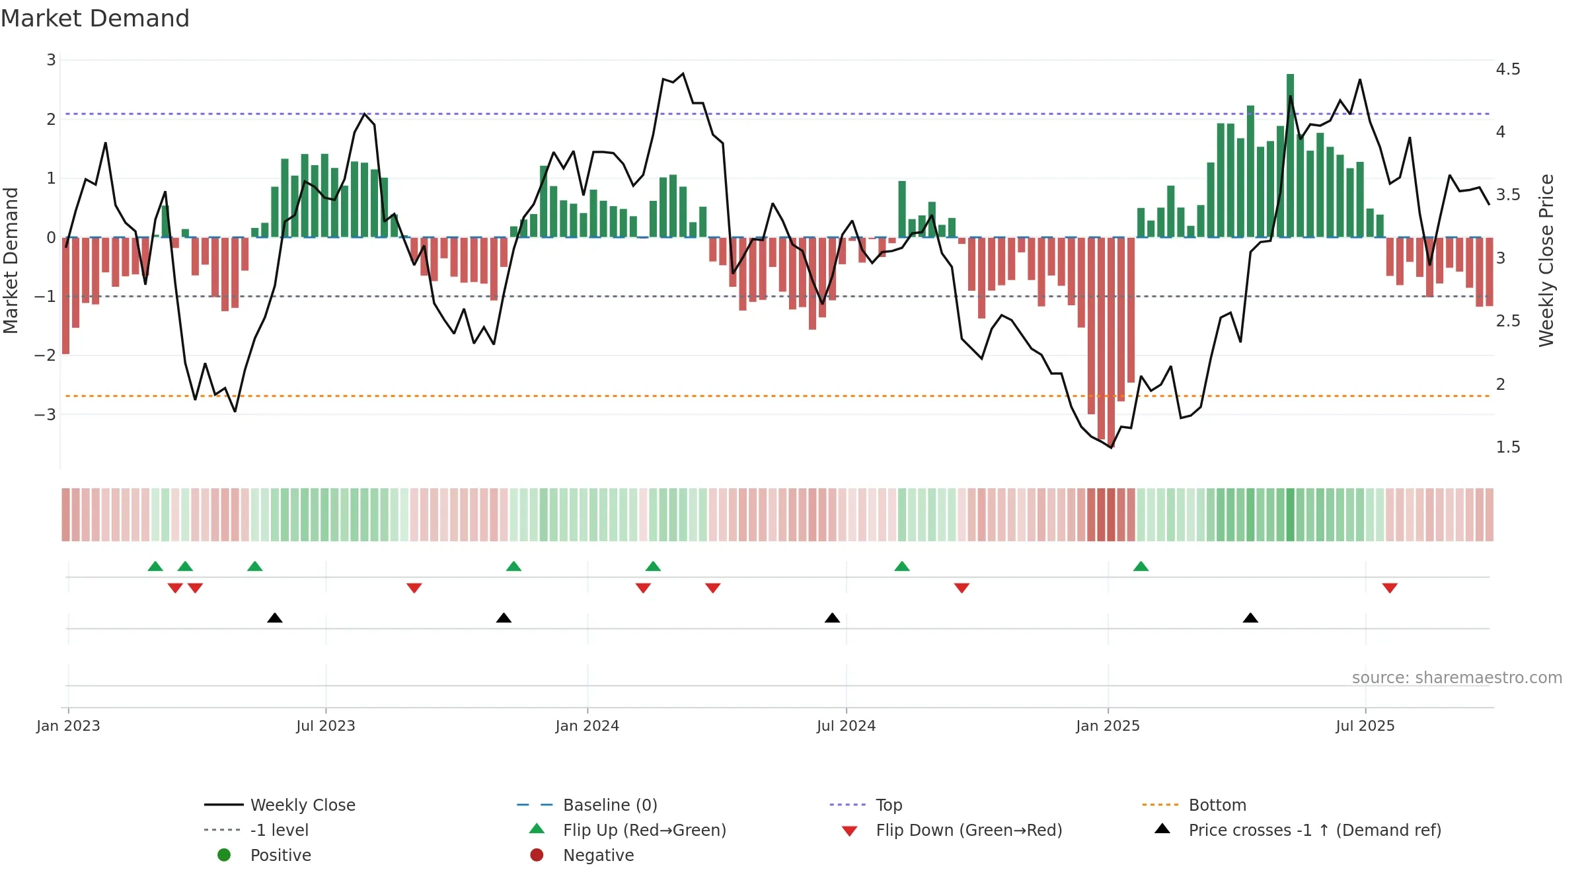Click the black price-cross marker before Jul 2023
The width and height of the screenshot is (1586, 892).
[275, 618]
